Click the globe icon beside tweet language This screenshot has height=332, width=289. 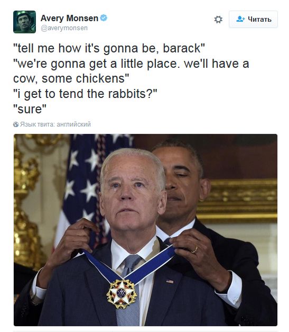click(16, 124)
